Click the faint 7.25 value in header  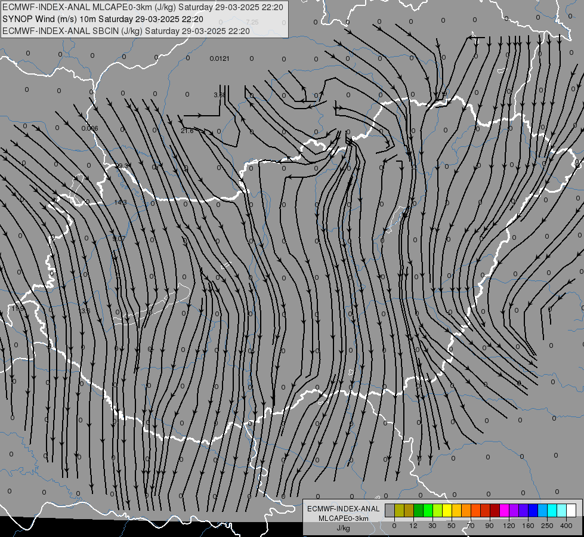tap(252, 22)
